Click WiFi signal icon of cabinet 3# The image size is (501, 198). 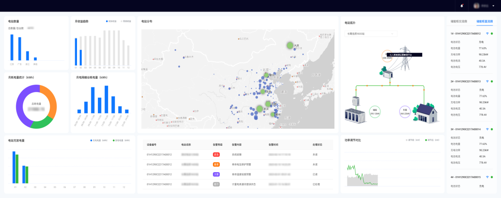tap(487, 129)
